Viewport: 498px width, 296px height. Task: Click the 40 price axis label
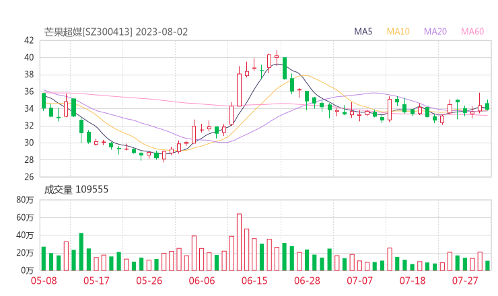point(29,57)
